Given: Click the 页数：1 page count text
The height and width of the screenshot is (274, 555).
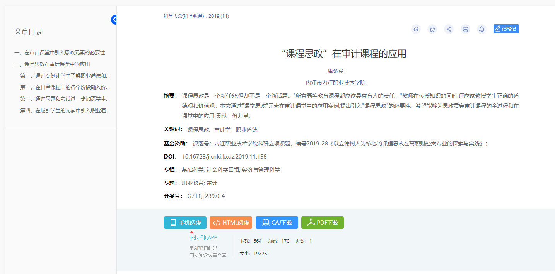Looking at the screenshot, I should pos(303,241).
